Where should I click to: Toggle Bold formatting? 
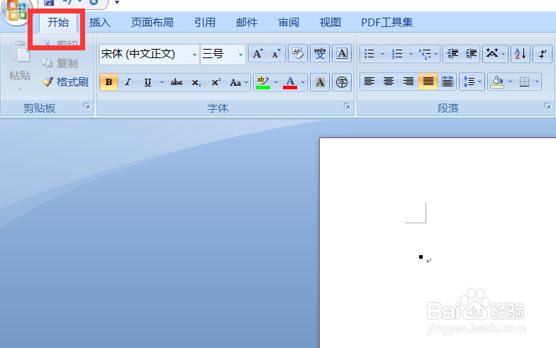[x=109, y=82]
